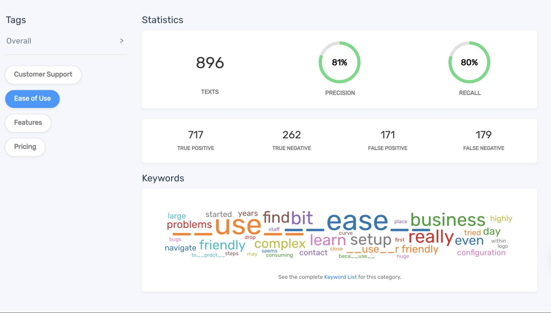Click the word 'business' in keyword cloud

(448, 220)
